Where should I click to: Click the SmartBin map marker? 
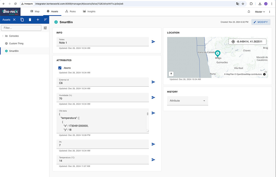(x=218, y=53)
